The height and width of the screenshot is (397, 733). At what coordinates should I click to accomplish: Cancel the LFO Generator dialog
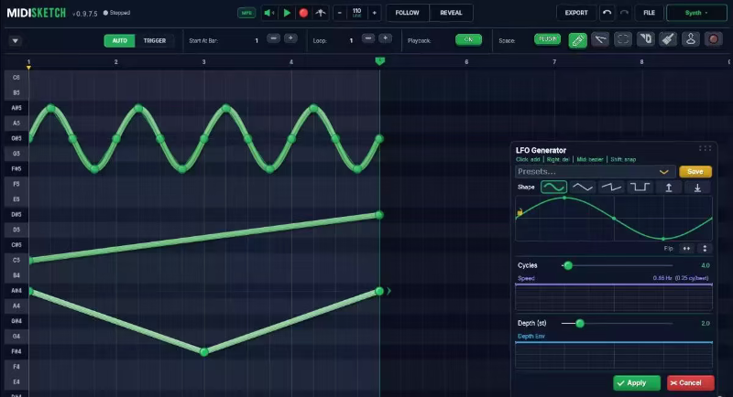pyautogui.click(x=691, y=383)
